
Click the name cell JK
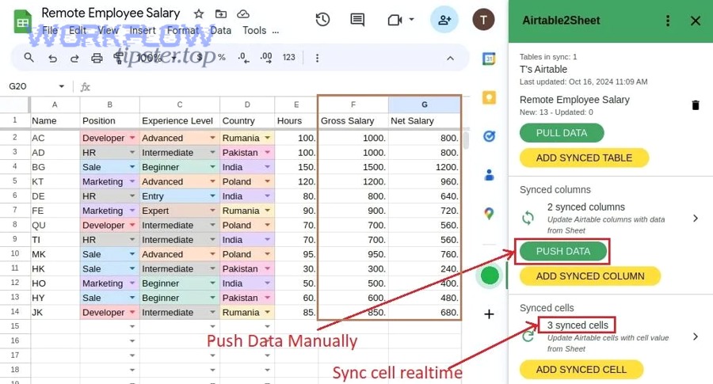pyautogui.click(x=55, y=312)
